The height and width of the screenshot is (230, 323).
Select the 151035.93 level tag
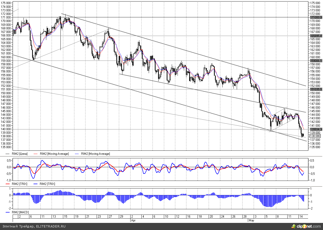coord(316,89)
